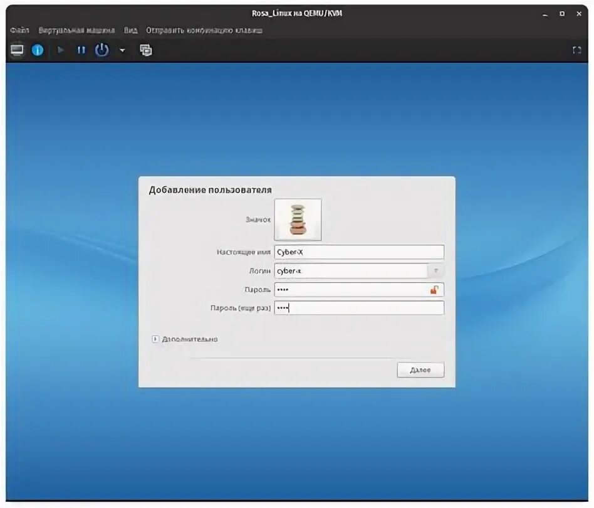Click the login field containing cyber-x
Screen dimensions: 594x508
point(351,271)
